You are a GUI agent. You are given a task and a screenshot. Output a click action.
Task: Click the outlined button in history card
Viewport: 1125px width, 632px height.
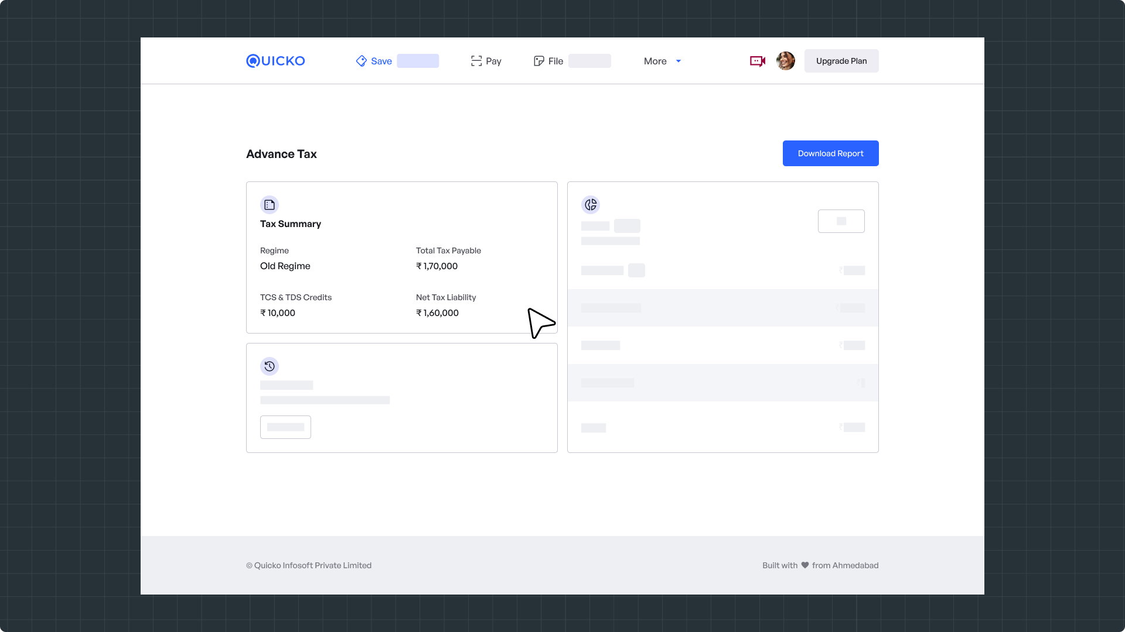285,427
